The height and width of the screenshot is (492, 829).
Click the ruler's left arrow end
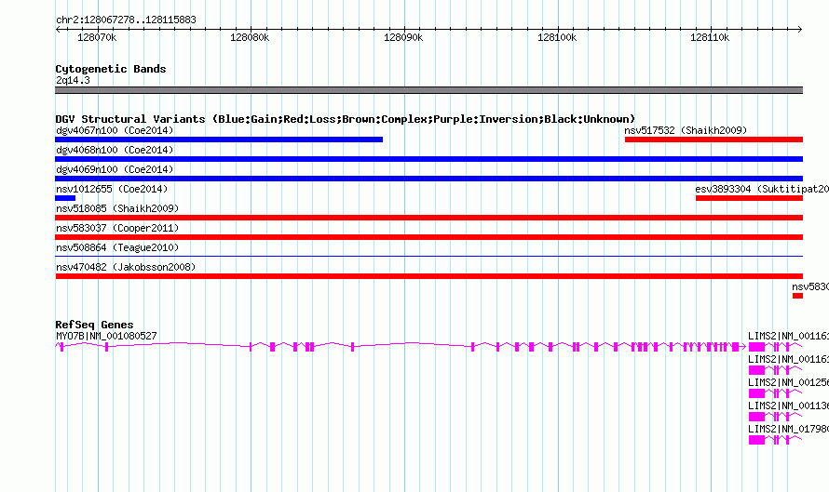pyautogui.click(x=58, y=30)
